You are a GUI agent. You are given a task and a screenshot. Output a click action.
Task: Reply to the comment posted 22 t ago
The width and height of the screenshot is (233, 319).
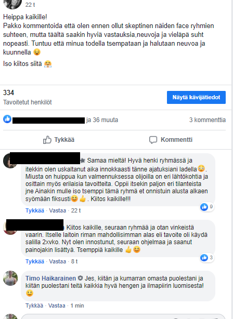(x=57, y=210)
